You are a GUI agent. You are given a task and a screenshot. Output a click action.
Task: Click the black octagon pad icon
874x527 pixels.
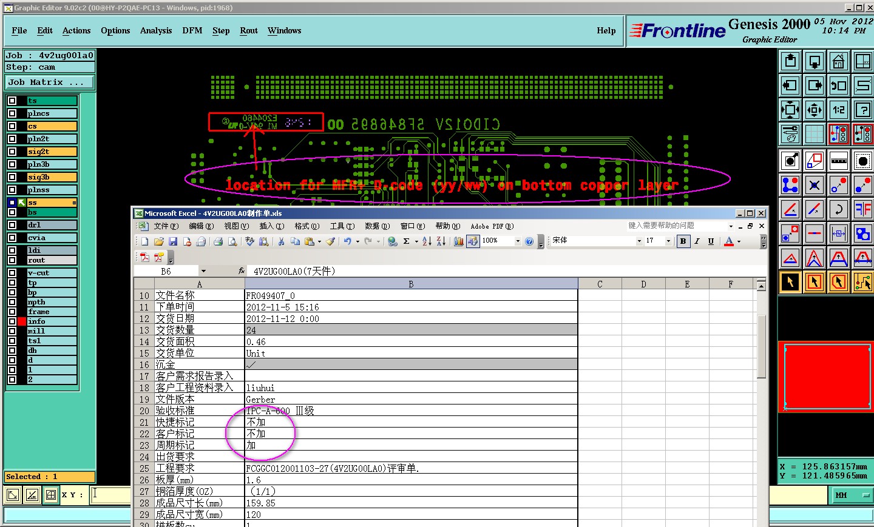click(863, 161)
